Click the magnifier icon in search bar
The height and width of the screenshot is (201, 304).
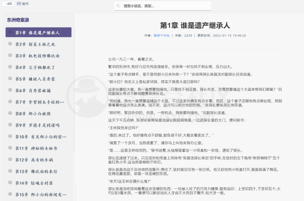point(118,6)
